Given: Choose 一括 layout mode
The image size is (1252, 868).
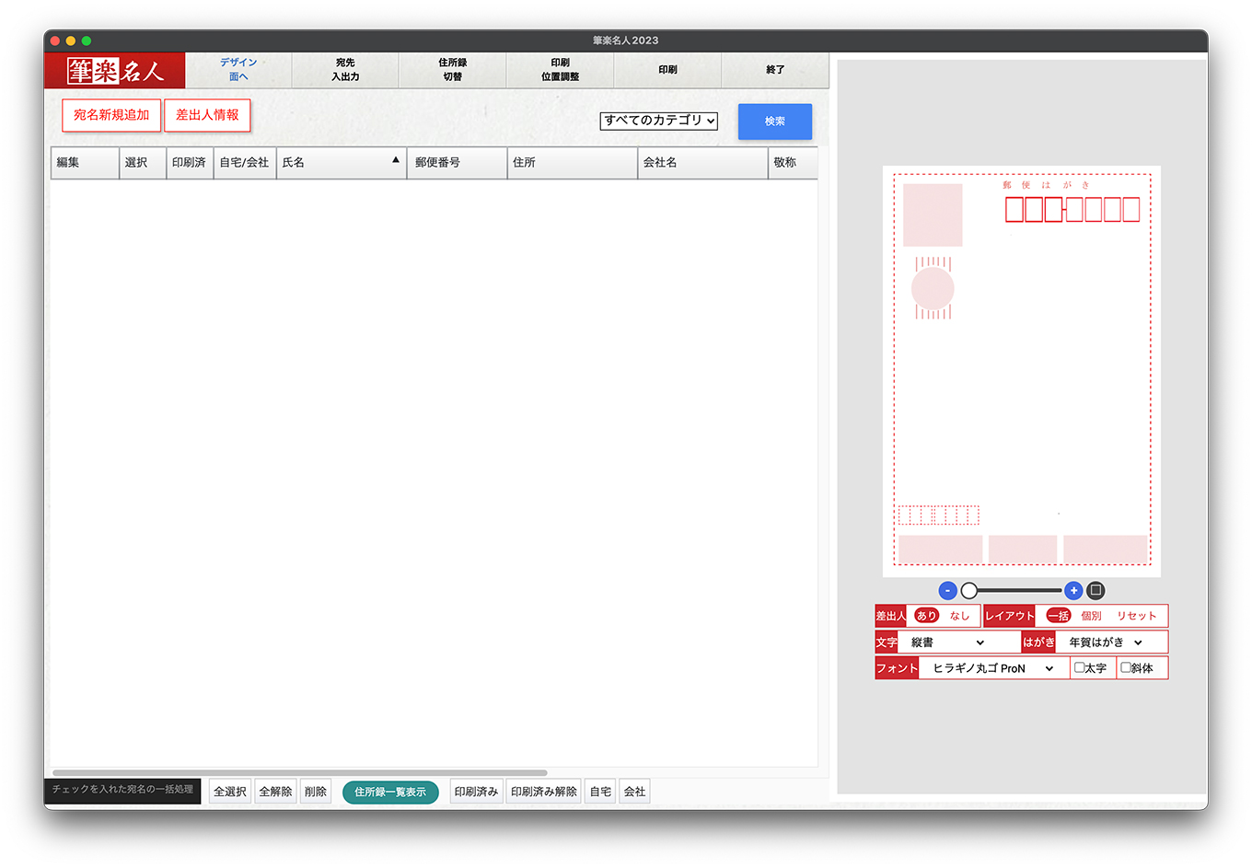Looking at the screenshot, I should pyautogui.click(x=1059, y=616).
